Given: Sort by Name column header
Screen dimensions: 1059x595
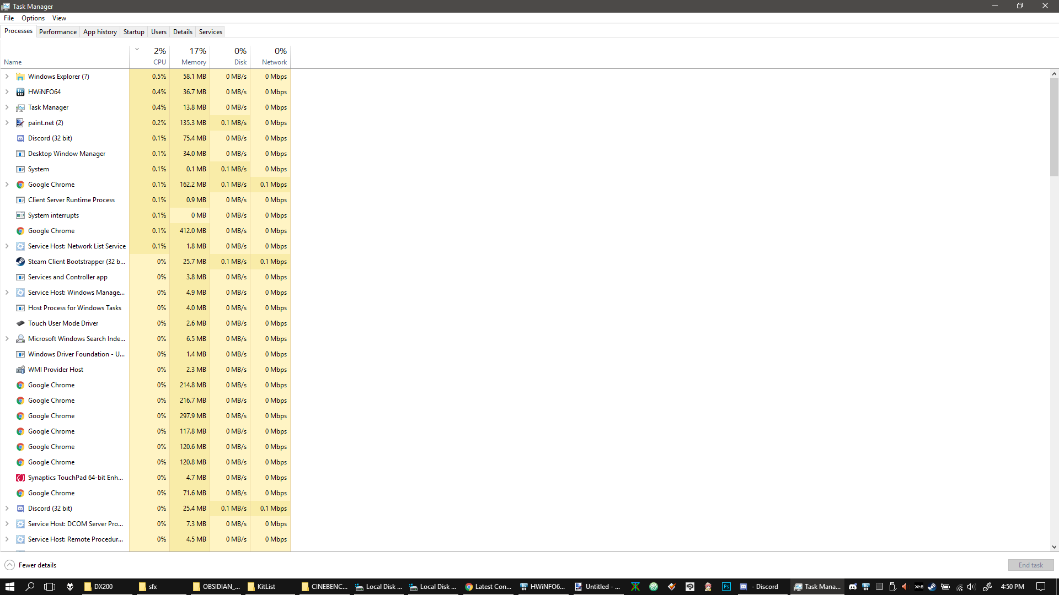Looking at the screenshot, I should point(65,56).
